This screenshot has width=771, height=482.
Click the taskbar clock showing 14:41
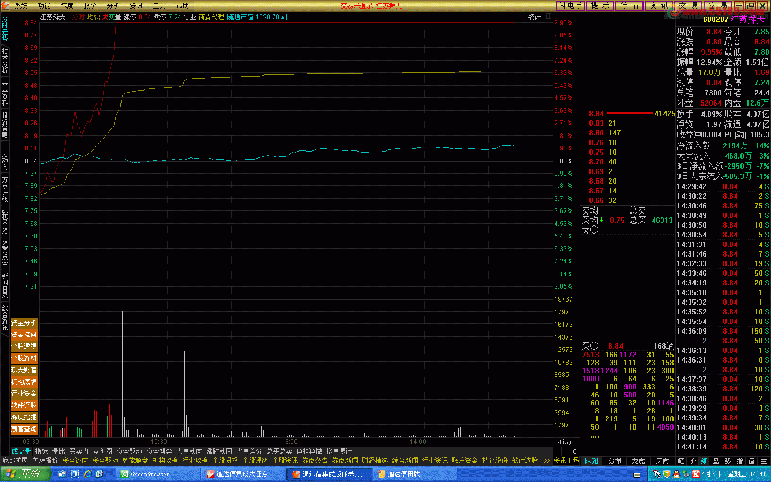[x=758, y=474]
